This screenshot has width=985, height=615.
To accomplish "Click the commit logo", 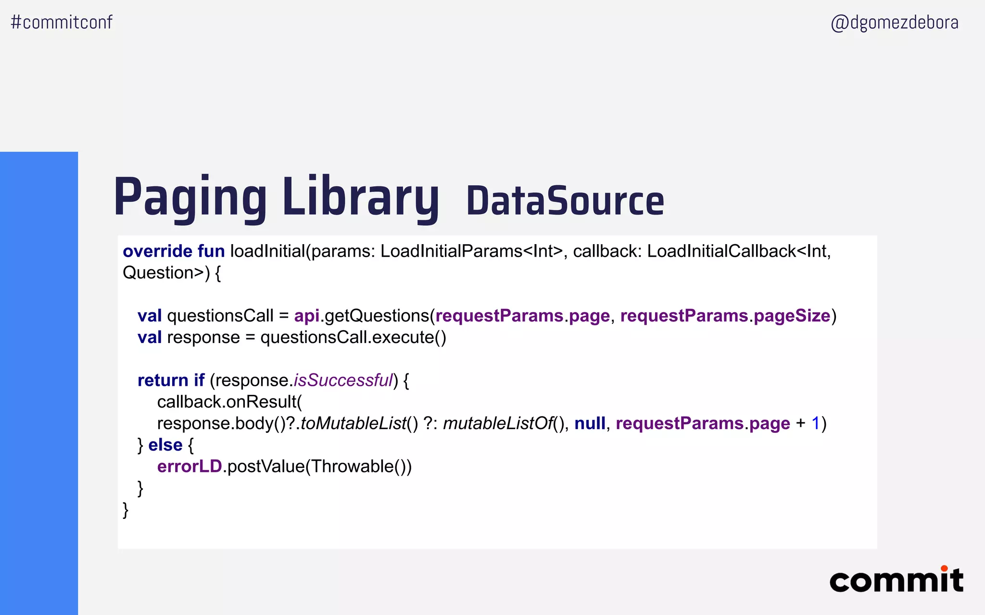I will click(x=897, y=579).
